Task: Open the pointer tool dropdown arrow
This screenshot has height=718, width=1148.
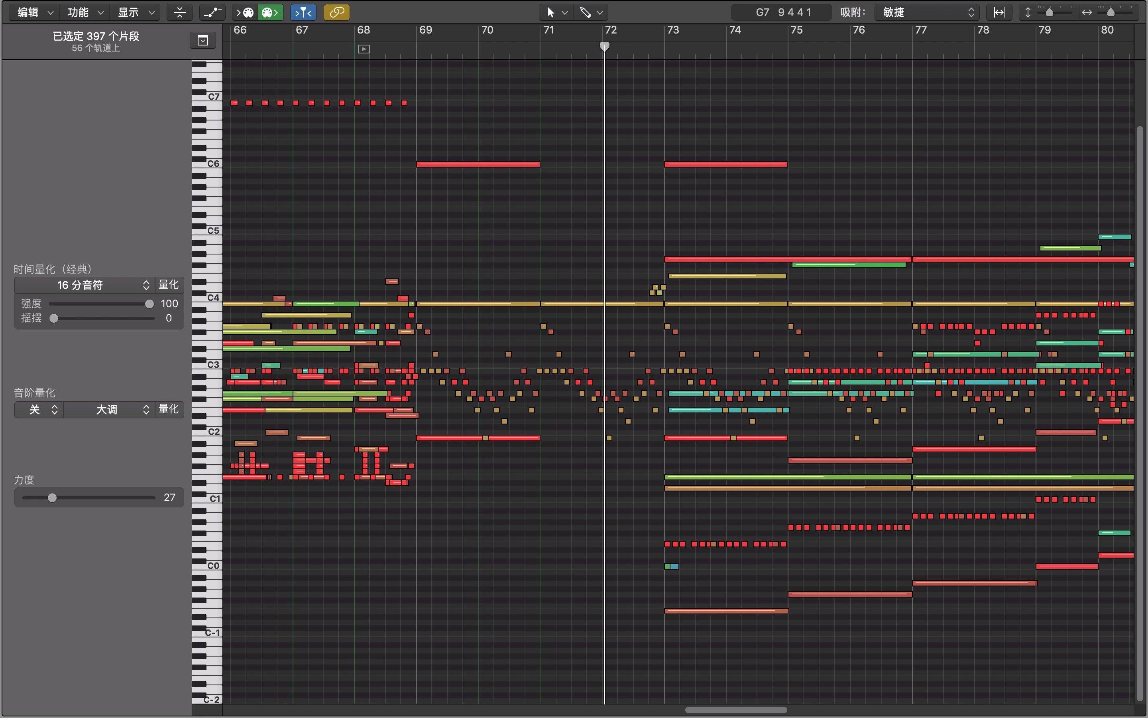Action: (564, 12)
